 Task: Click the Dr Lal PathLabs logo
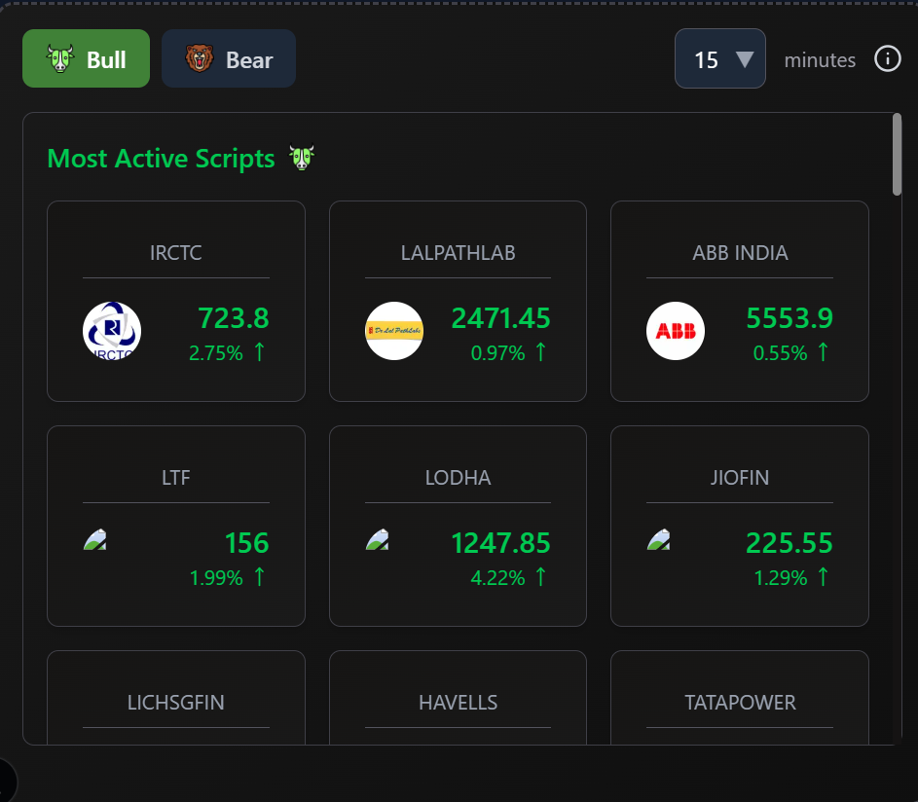[394, 331]
